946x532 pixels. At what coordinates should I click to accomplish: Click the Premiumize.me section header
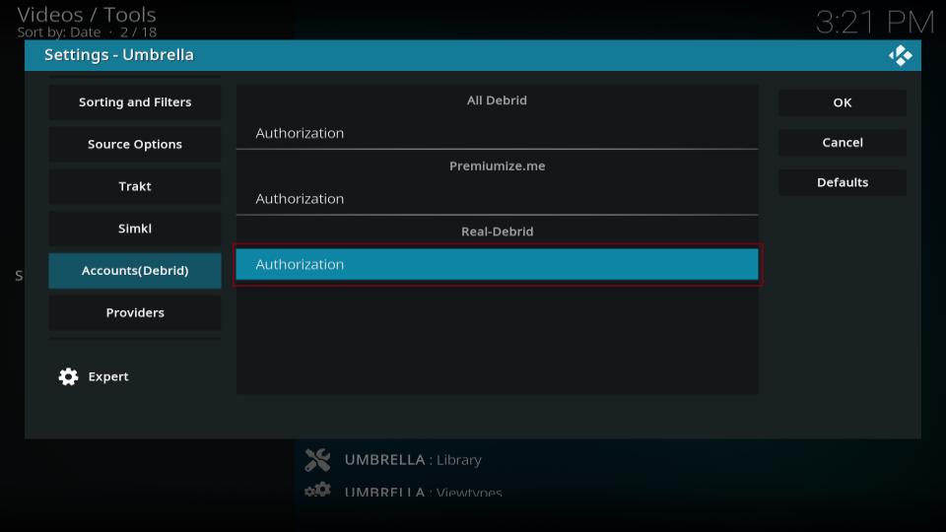pyautogui.click(x=497, y=166)
